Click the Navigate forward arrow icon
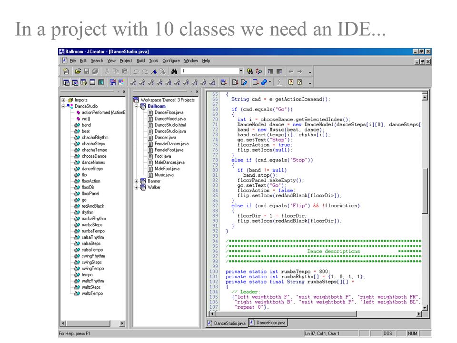The image size is (457, 343). (x=299, y=71)
